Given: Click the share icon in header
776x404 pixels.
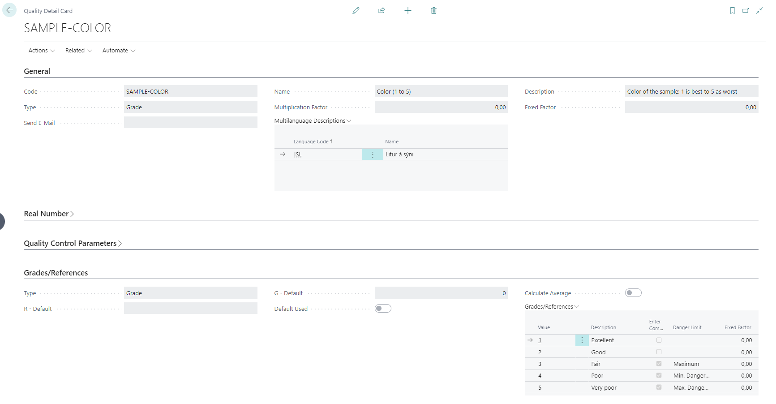Looking at the screenshot, I should pyautogui.click(x=382, y=11).
